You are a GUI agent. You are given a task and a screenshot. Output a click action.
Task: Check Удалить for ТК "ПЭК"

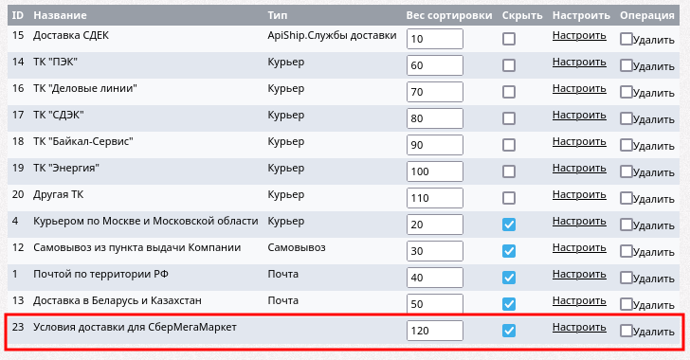click(x=626, y=65)
